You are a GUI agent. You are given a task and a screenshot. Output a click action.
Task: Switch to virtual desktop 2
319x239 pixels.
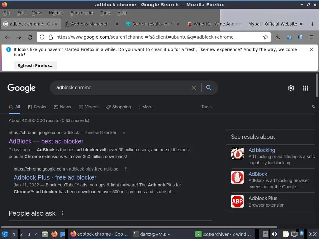[x=21, y=234]
